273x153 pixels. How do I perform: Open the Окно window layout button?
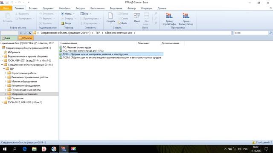coord(137,18)
